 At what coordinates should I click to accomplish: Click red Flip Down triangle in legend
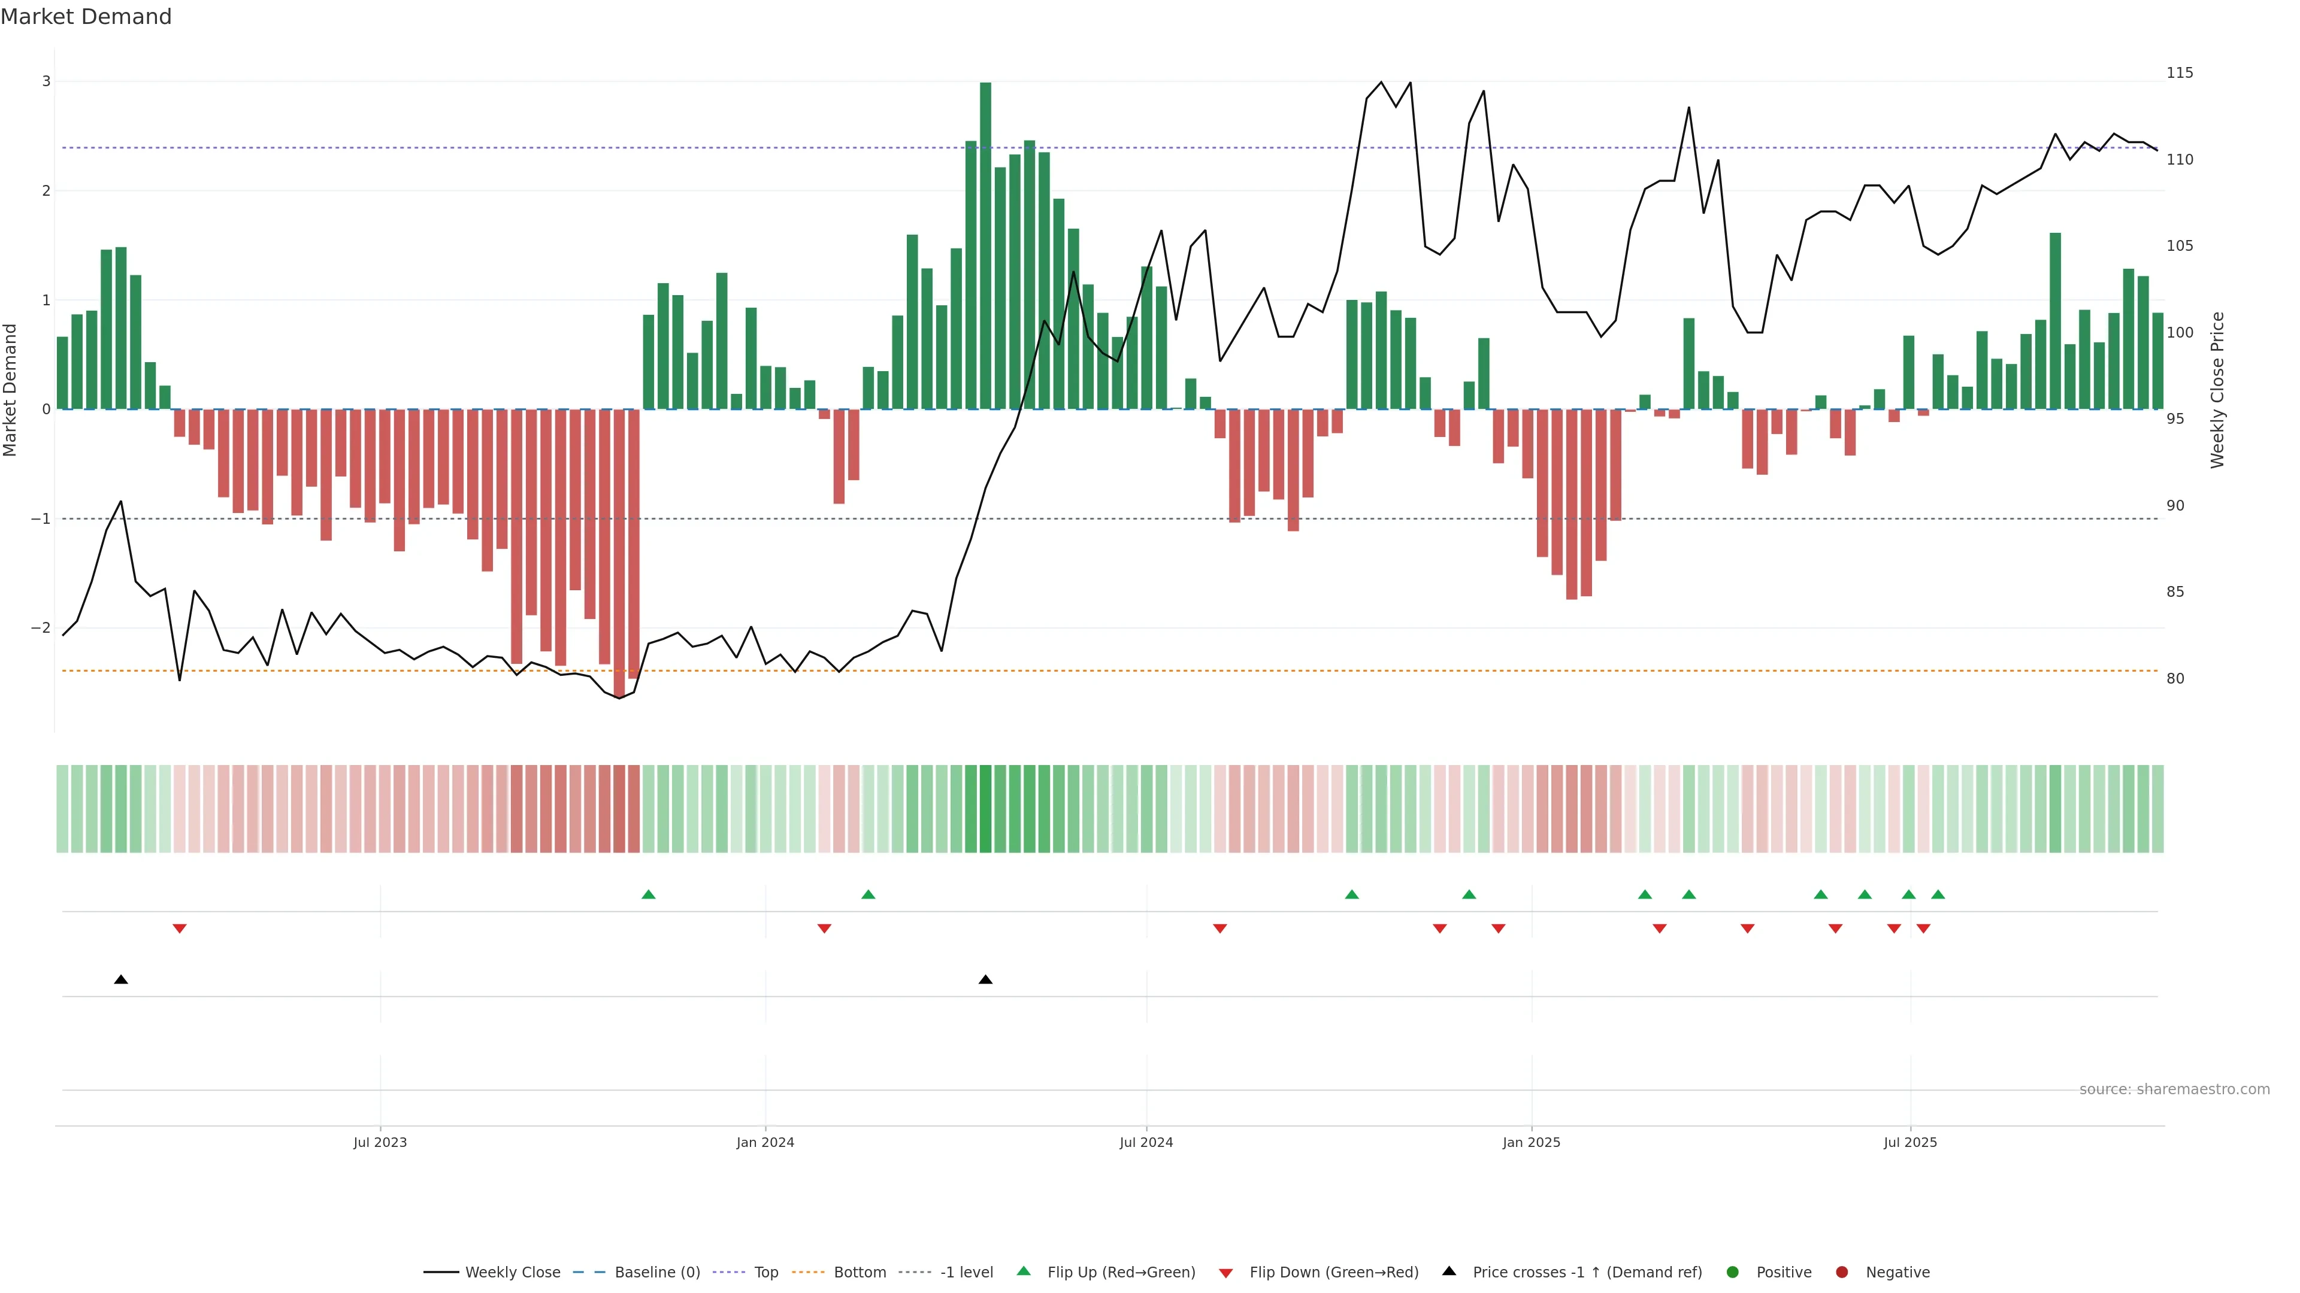coord(1226,1273)
